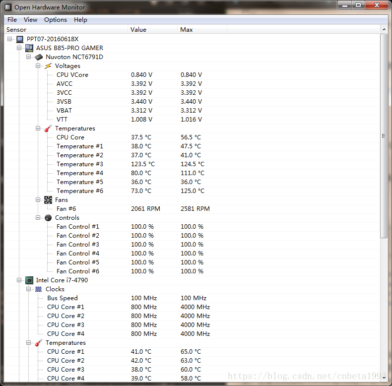Collapse the ASUS B85-PRO GAMER node
392x386 pixels.
[19, 48]
